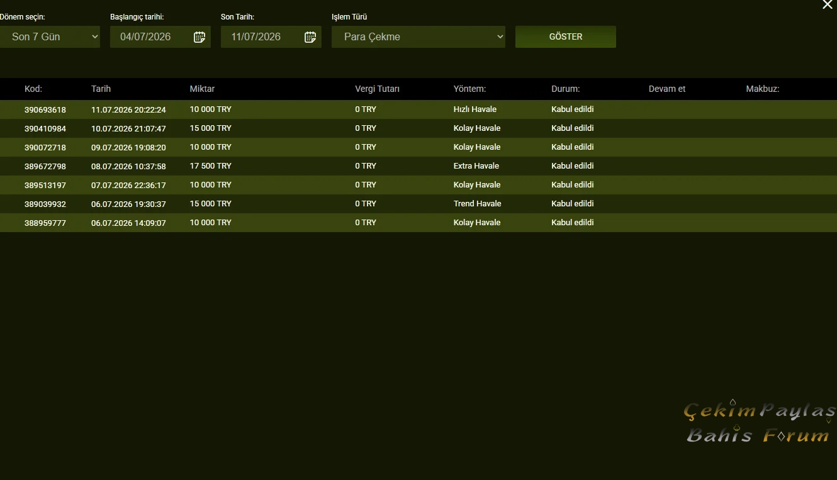
Task: Select the Tarih column header
Action: tap(101, 89)
